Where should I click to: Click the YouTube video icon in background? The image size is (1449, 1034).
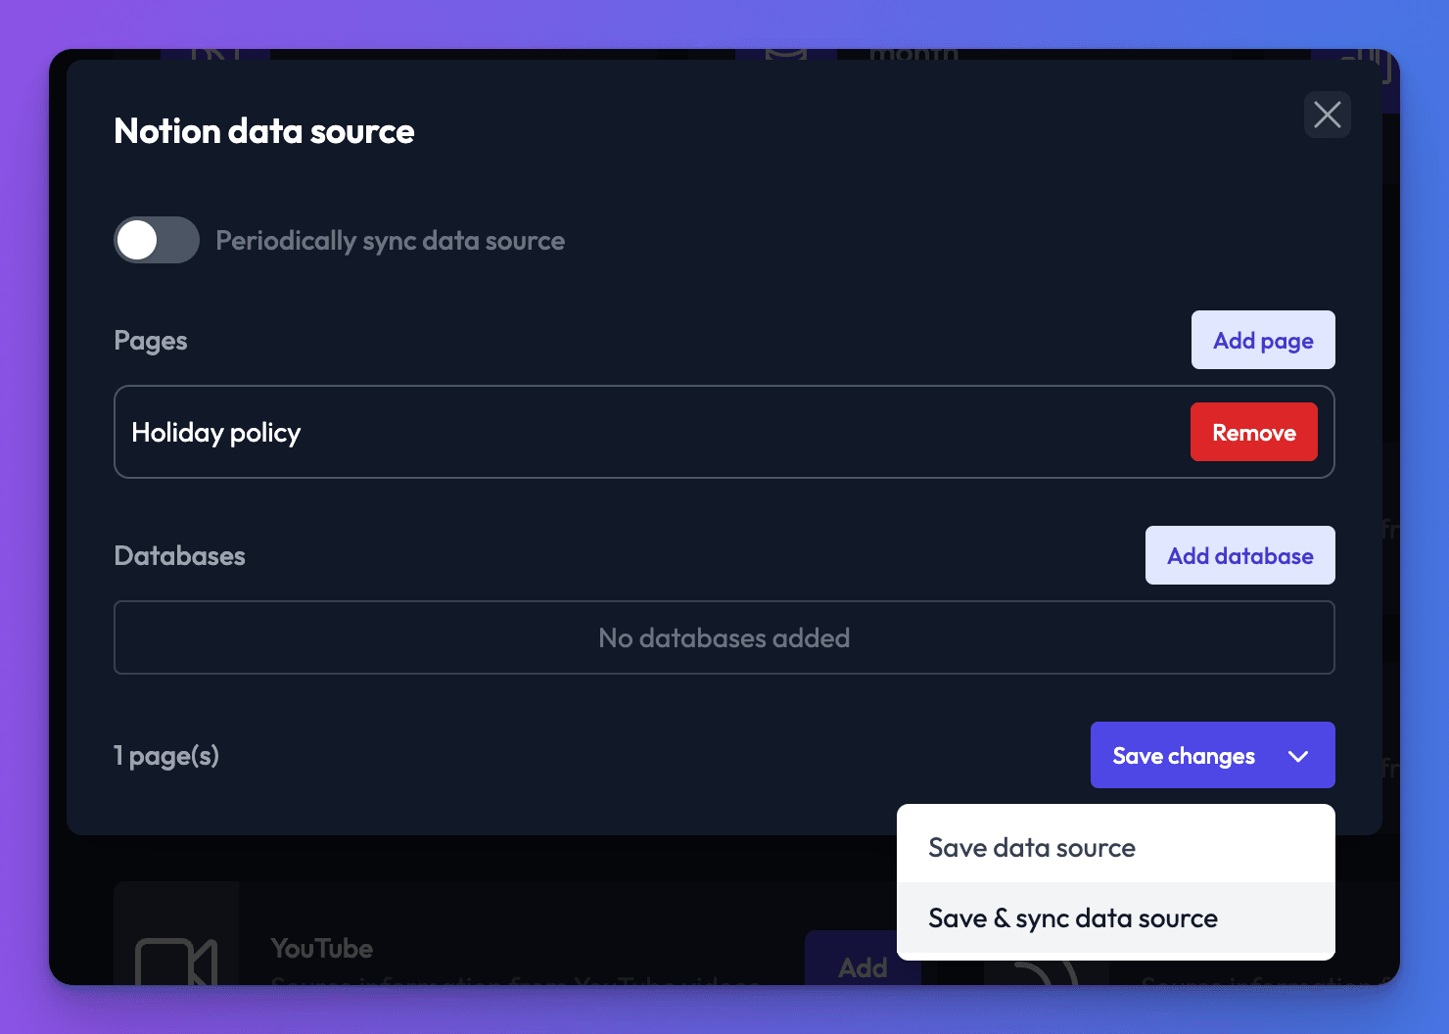coord(176,962)
